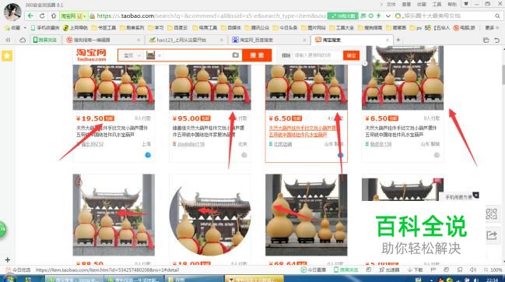Click the 今日优选 status bar entry

[x=18, y=270]
